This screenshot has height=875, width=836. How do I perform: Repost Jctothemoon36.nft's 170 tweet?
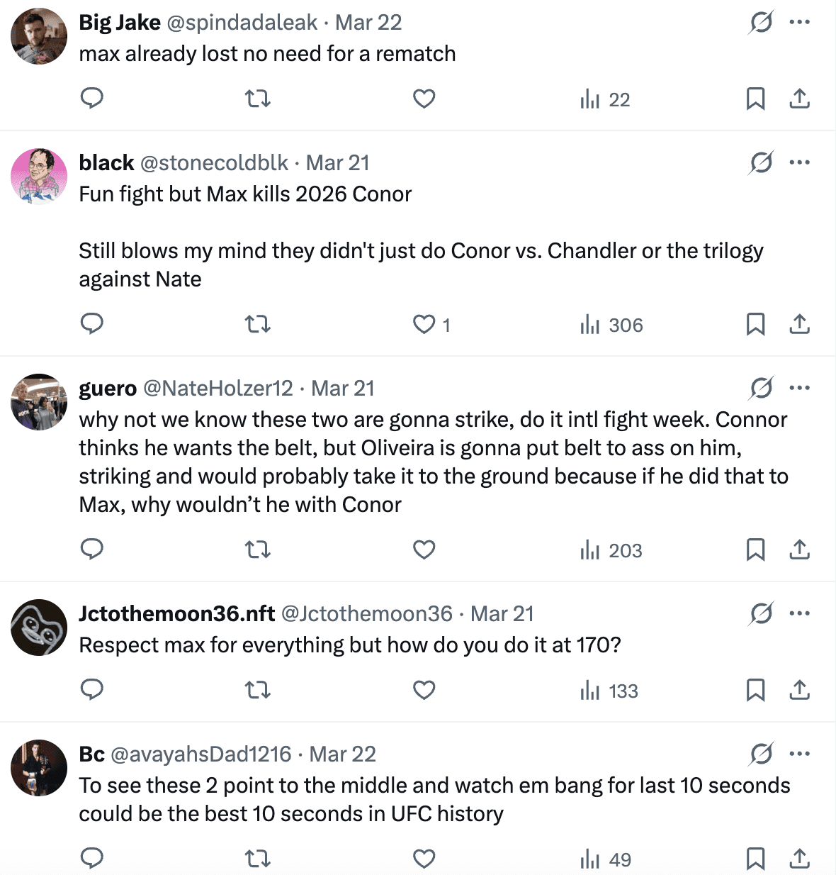point(258,690)
